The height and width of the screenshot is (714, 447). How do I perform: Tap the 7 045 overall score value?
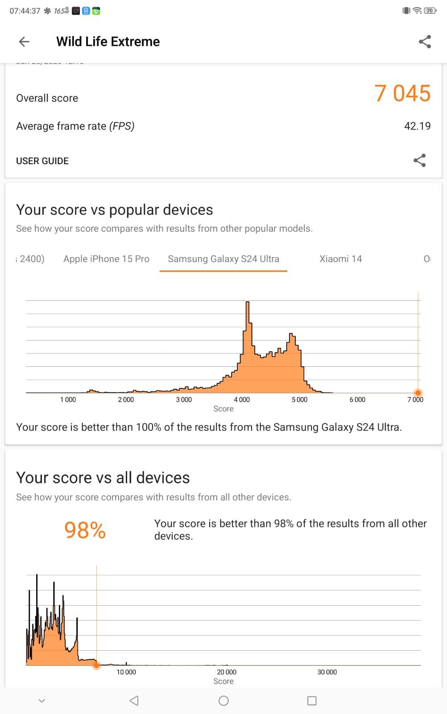[402, 93]
